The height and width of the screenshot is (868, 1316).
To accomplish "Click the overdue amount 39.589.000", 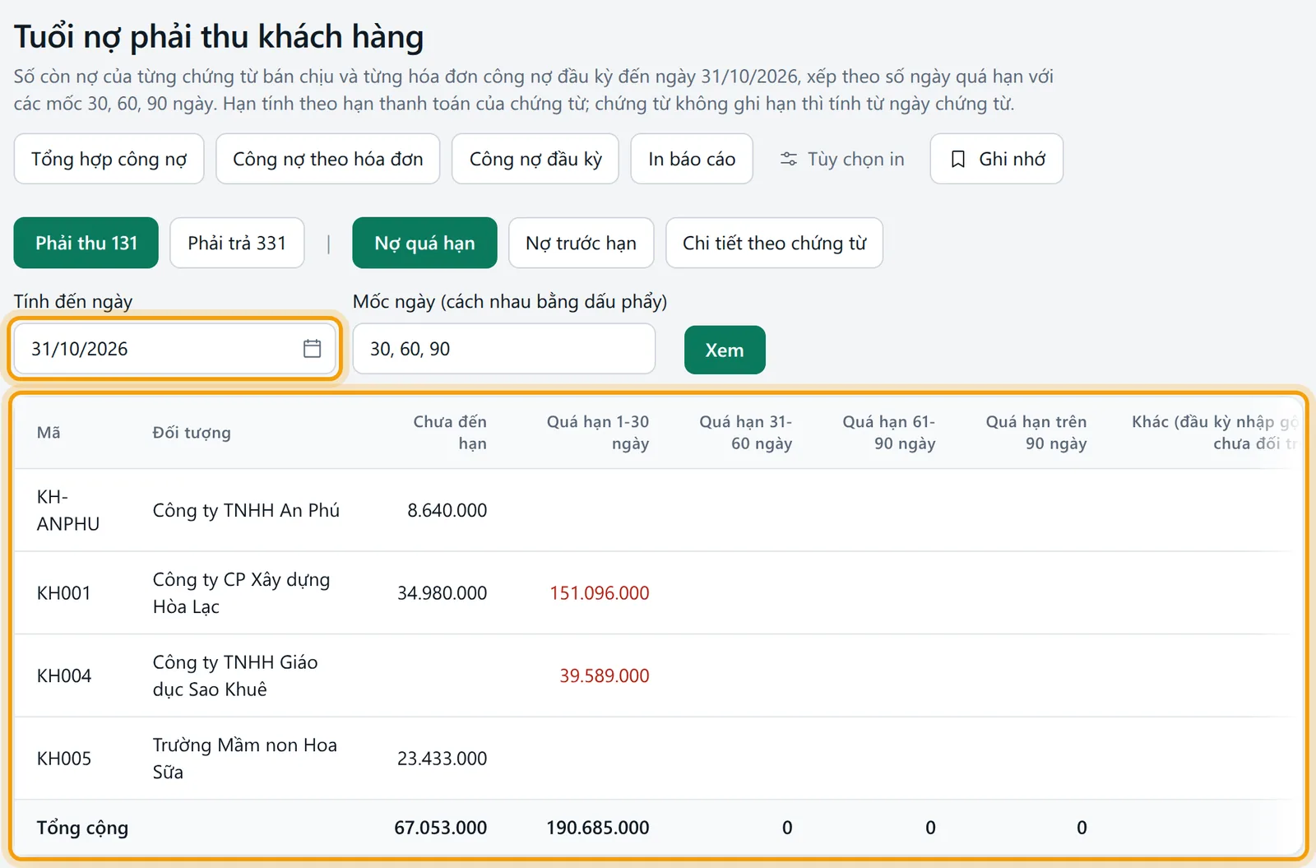I will pos(605,675).
